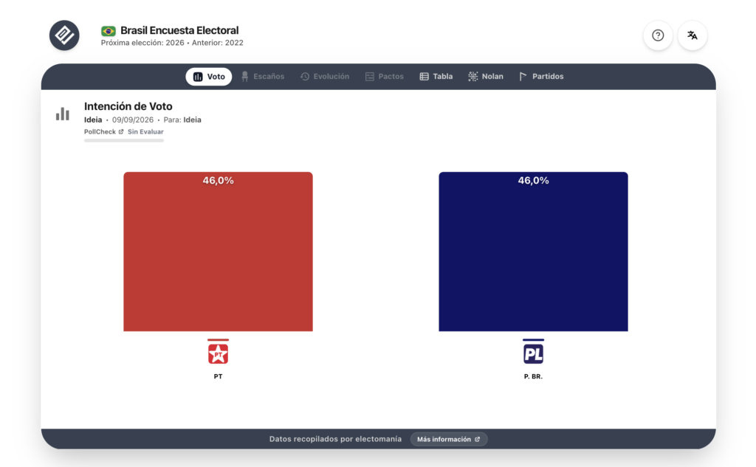
Task: Open the Tabla tab
Action: click(436, 77)
